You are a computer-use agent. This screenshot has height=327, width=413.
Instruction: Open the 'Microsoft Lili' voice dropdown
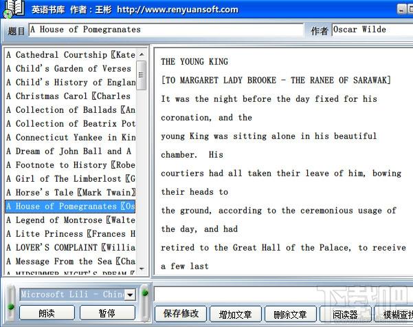coord(130,295)
